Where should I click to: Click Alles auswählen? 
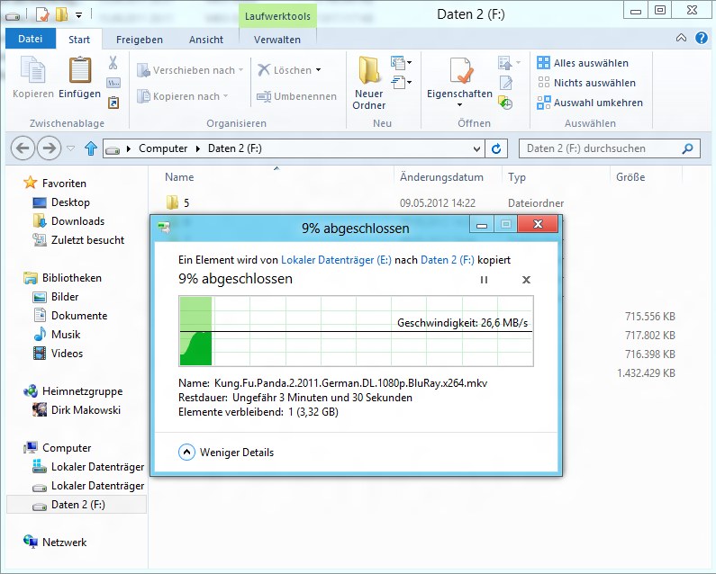click(x=583, y=63)
